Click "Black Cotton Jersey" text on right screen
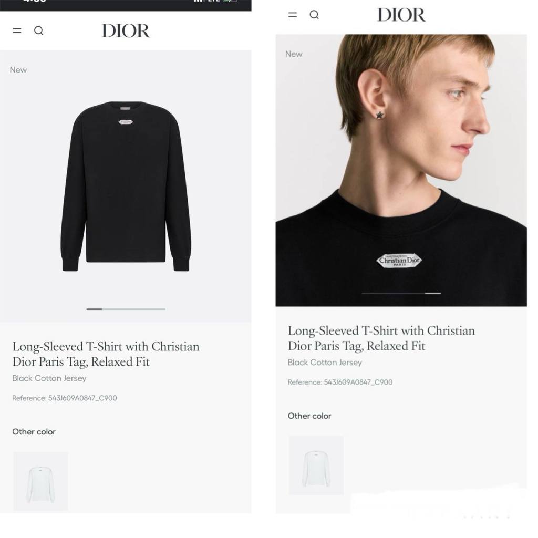The width and height of the screenshot is (538, 538). 325,363
